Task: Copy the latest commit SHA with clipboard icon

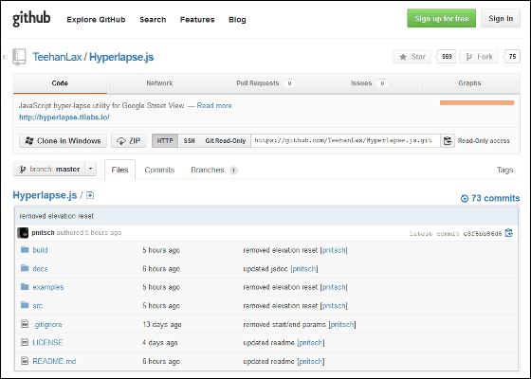Action: pyautogui.click(x=508, y=233)
